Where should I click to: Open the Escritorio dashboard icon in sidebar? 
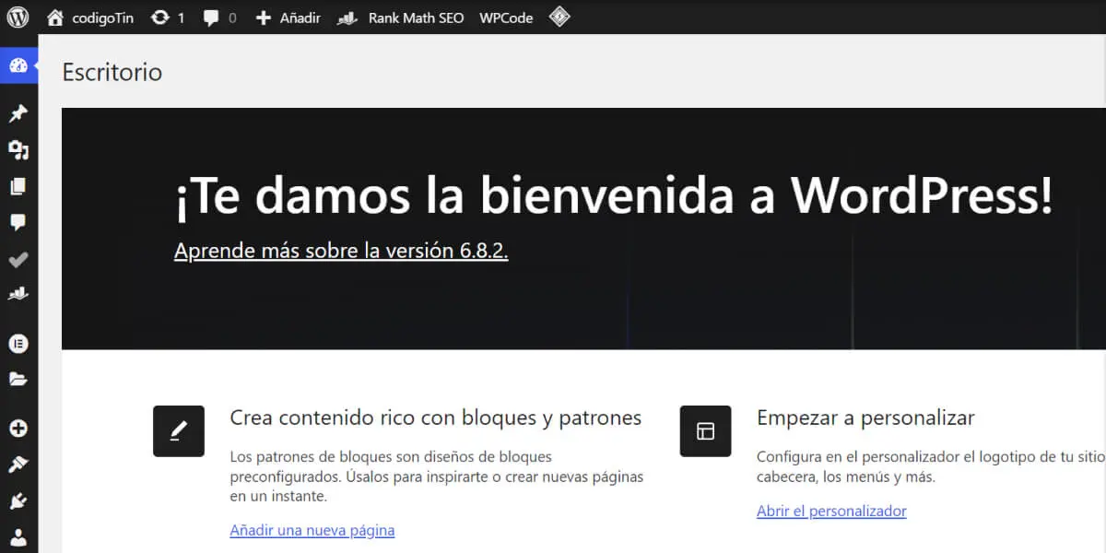click(18, 65)
